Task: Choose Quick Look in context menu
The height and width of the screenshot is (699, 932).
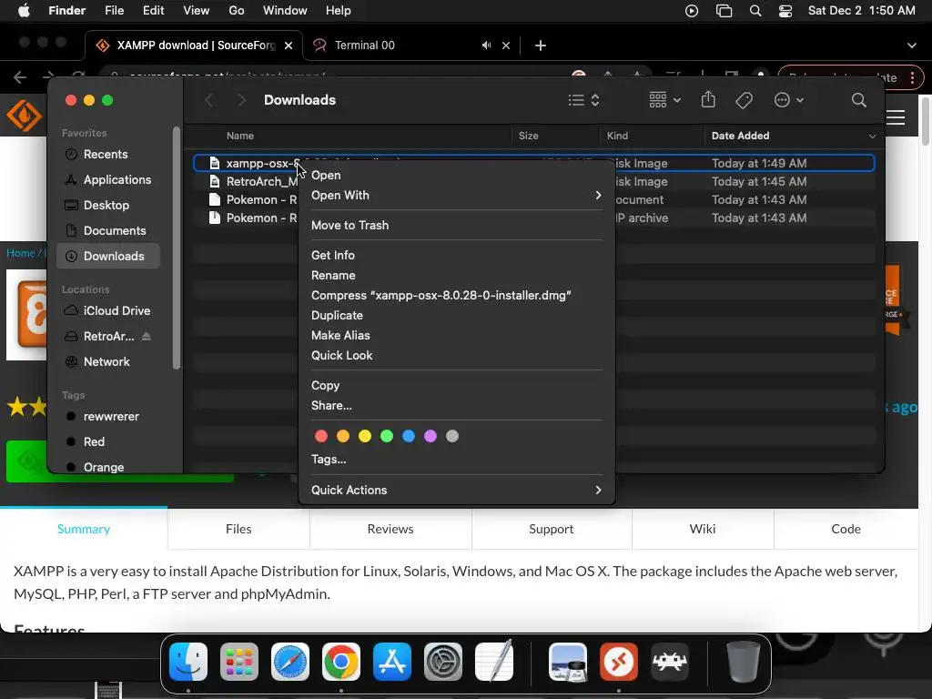Action: coord(456,356)
